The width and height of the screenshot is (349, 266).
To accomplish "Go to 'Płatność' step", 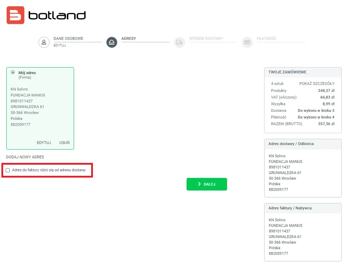I will [x=267, y=38].
